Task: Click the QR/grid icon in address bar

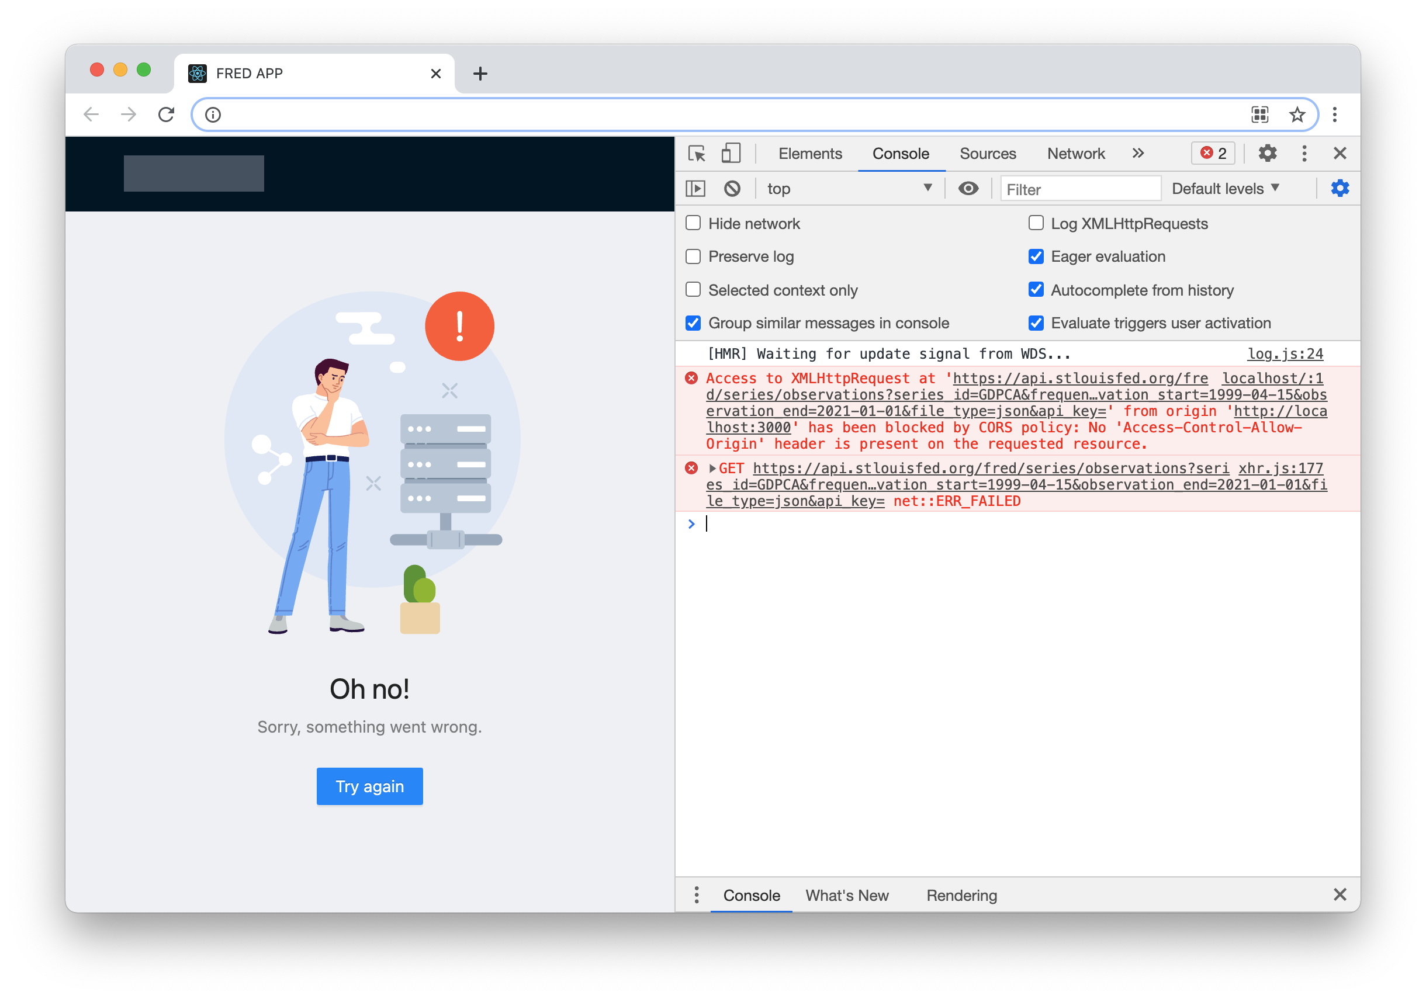Action: pyautogui.click(x=1259, y=115)
